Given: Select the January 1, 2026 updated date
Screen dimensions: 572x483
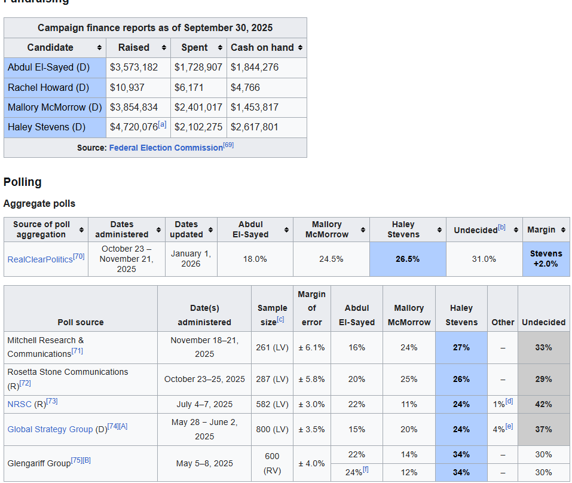Looking at the screenshot, I should [x=191, y=259].
